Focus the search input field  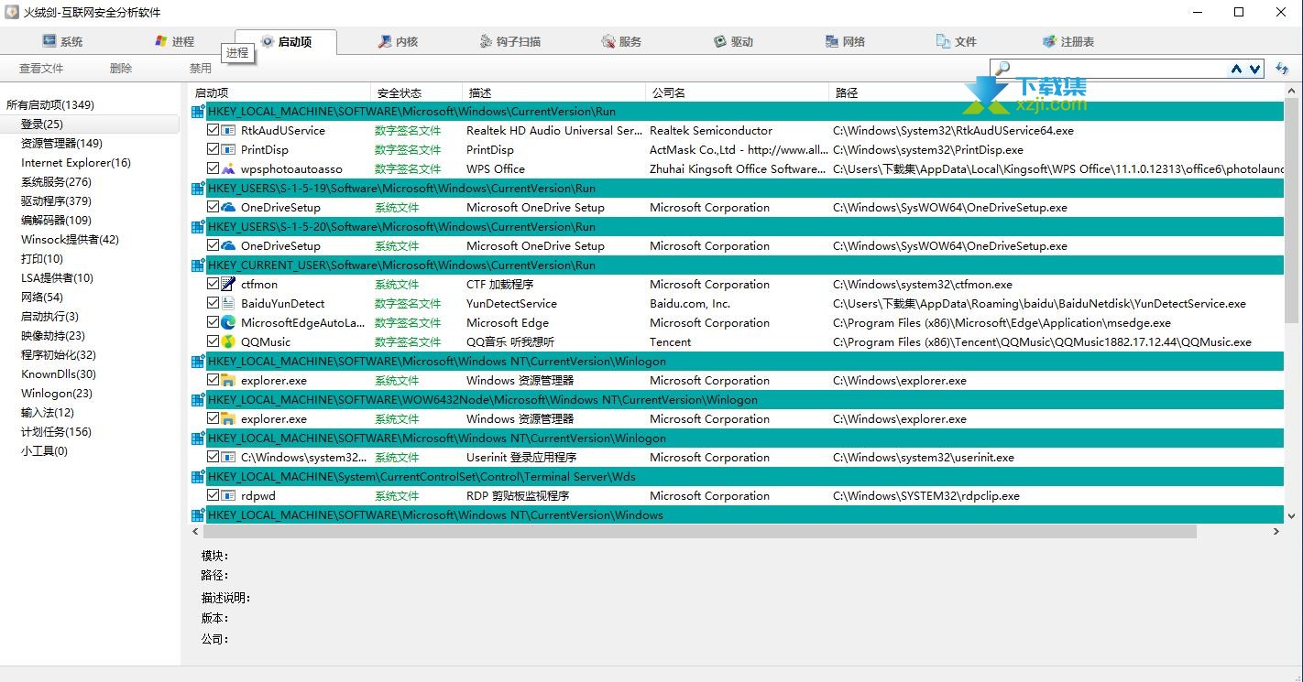(1116, 69)
